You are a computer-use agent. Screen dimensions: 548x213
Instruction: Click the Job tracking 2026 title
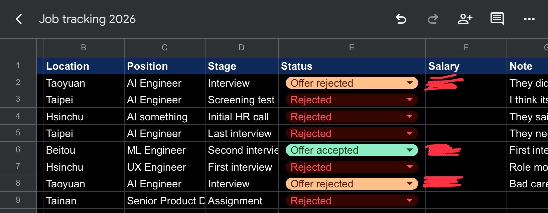point(87,19)
